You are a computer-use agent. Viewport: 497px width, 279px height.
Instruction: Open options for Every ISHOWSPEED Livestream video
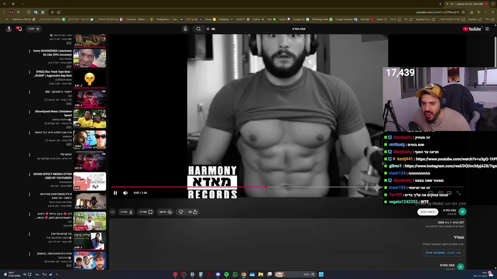point(29,51)
